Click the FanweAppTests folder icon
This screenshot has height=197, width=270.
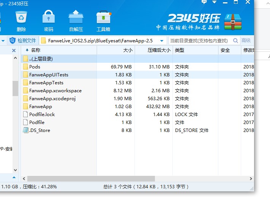tap(25, 83)
